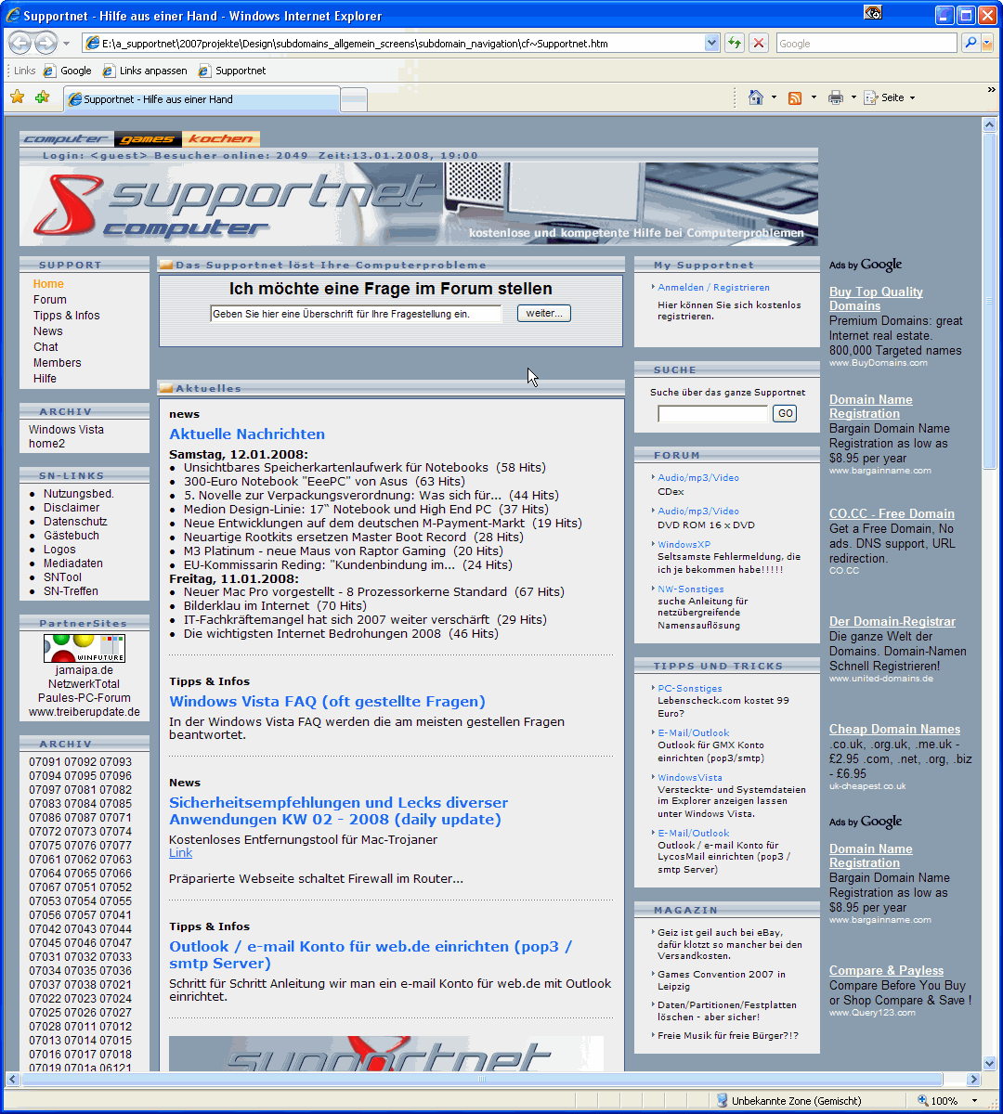Click the Refresh page icon

[x=735, y=43]
